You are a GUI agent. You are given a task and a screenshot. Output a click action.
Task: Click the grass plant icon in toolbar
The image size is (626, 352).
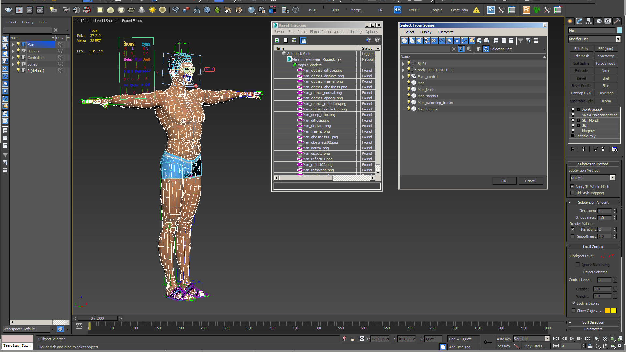coord(217,10)
